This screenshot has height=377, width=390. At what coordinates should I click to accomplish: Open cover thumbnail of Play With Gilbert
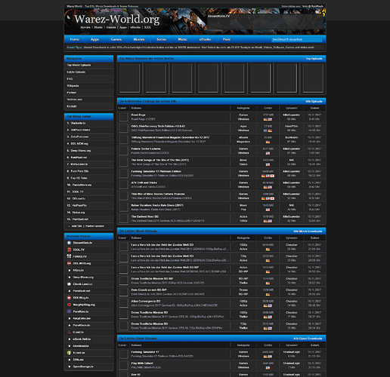coord(124,365)
